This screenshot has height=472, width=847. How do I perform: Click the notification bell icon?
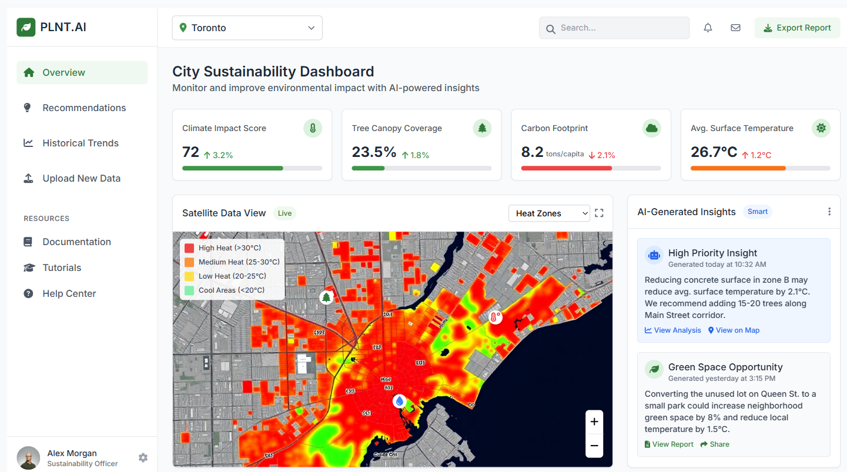[x=708, y=28]
